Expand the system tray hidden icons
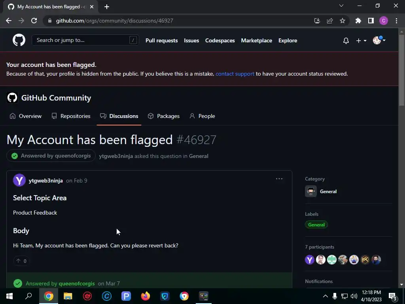The height and width of the screenshot is (304, 405). pos(325,296)
